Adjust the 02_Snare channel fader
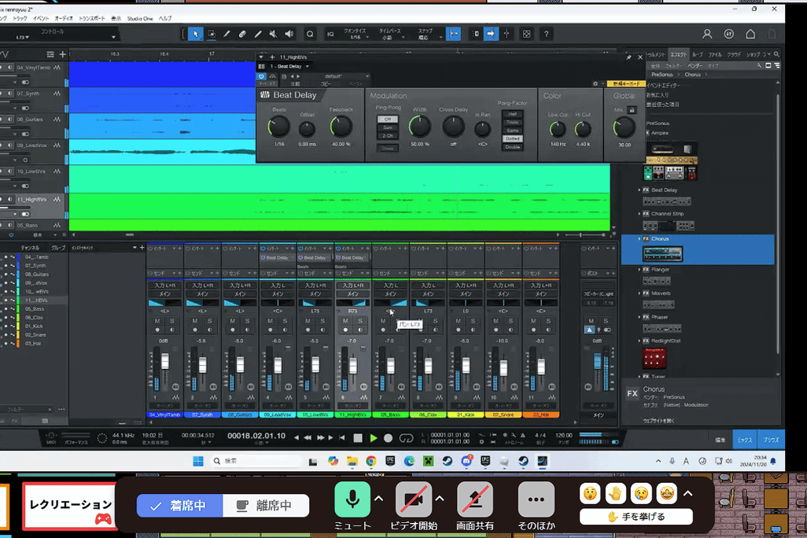The image size is (807, 538). tap(503, 367)
